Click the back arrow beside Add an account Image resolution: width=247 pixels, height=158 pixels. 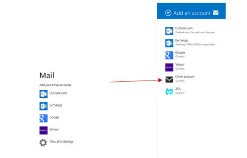pos(168,13)
